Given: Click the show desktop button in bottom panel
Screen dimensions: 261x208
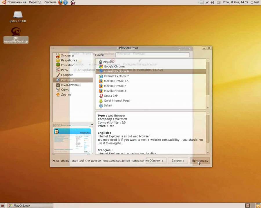Looking at the screenshot, I should 3,205.
